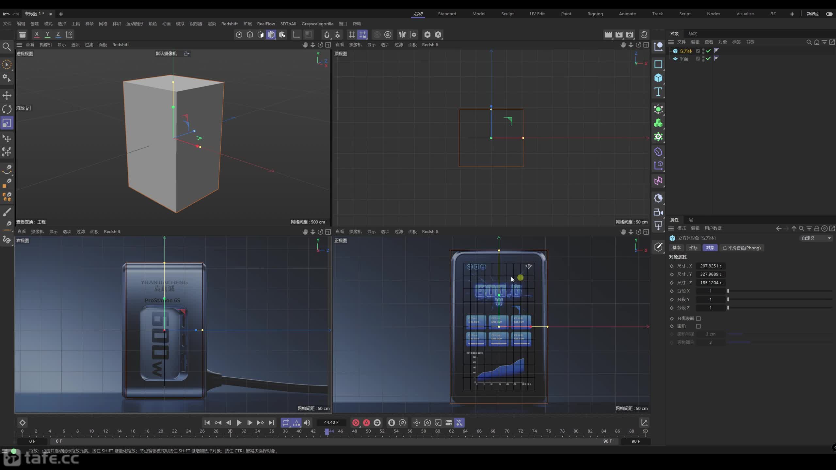836x470 pixels.
Task: Toggle X axis lock in top toolbar
Action: (37, 34)
